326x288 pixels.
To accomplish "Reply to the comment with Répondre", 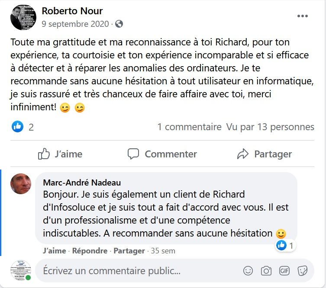I will coord(90,251).
